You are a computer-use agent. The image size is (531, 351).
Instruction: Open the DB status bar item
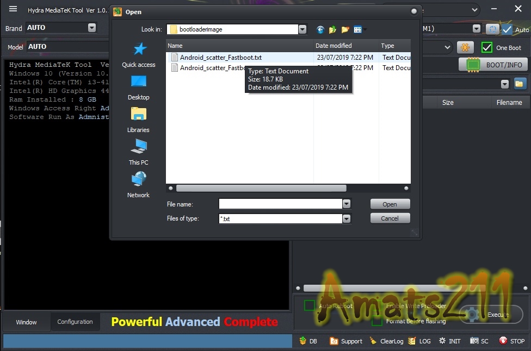308,341
